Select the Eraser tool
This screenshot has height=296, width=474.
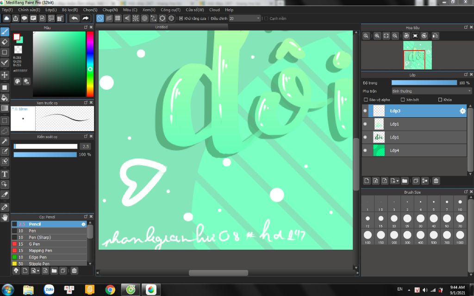coord(5,42)
